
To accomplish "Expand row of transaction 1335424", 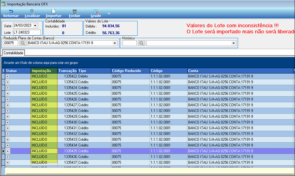I will coord(8,88).
